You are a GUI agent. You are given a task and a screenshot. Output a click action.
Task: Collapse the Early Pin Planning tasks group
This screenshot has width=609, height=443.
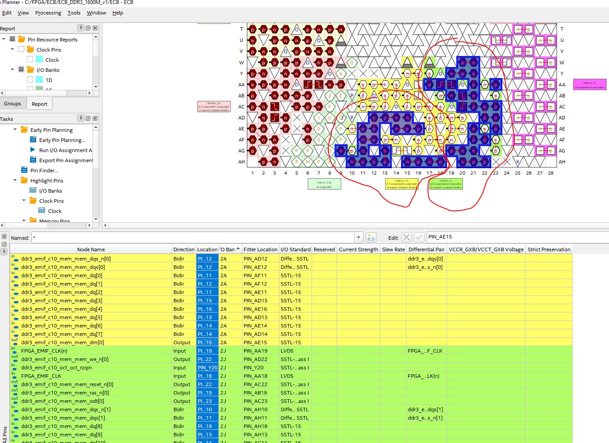click(x=15, y=130)
